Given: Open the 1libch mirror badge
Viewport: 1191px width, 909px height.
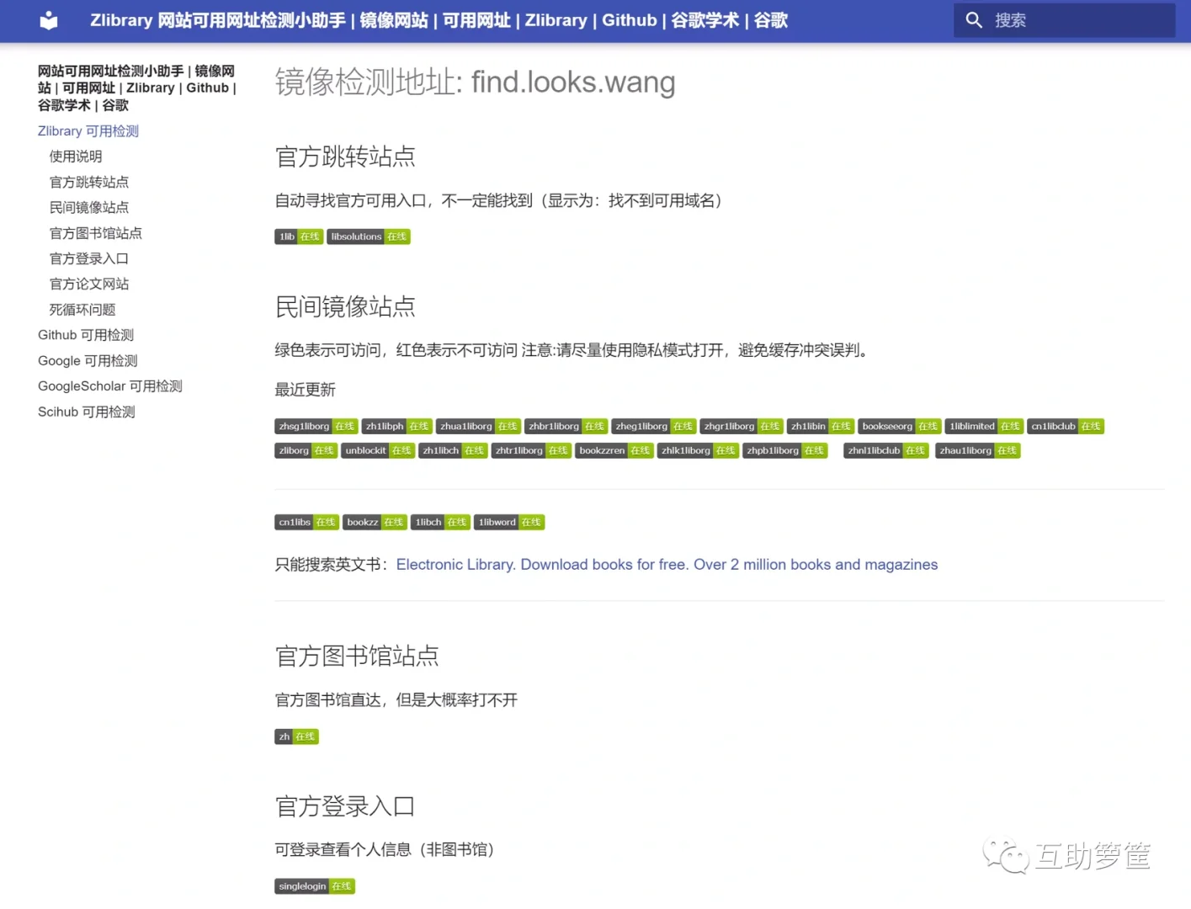Looking at the screenshot, I should [440, 523].
